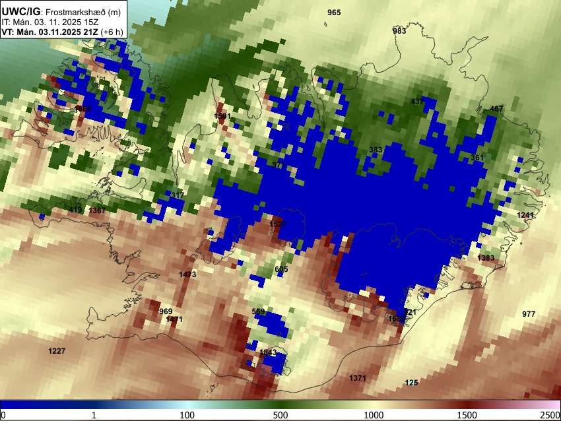
Task: Select the map label 1473
Action: [187, 275]
